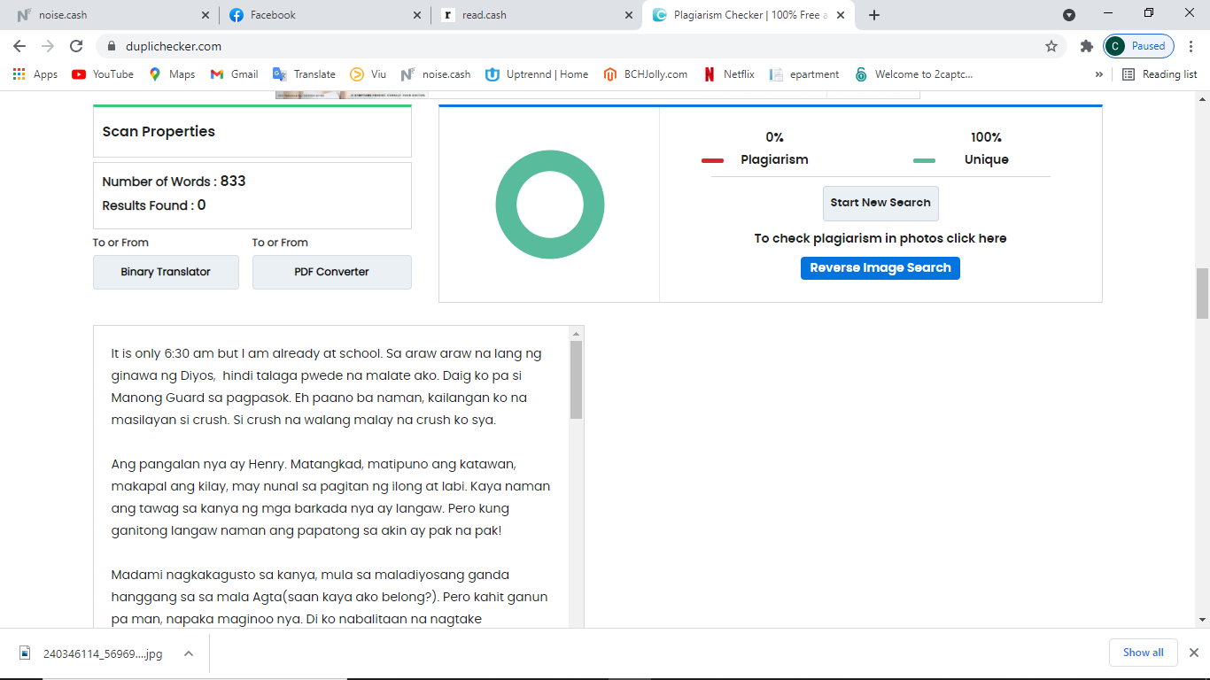View site information via the lock icon

click(112, 46)
